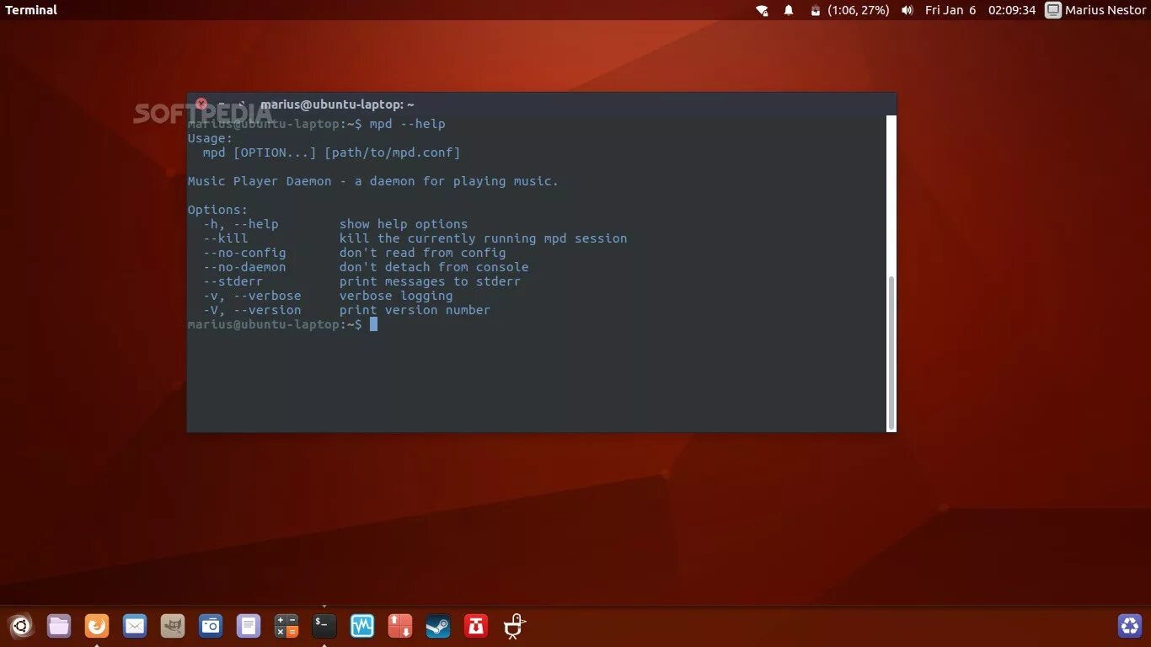
Task: Open the Marius Nestor user menu
Action: coord(1105,10)
